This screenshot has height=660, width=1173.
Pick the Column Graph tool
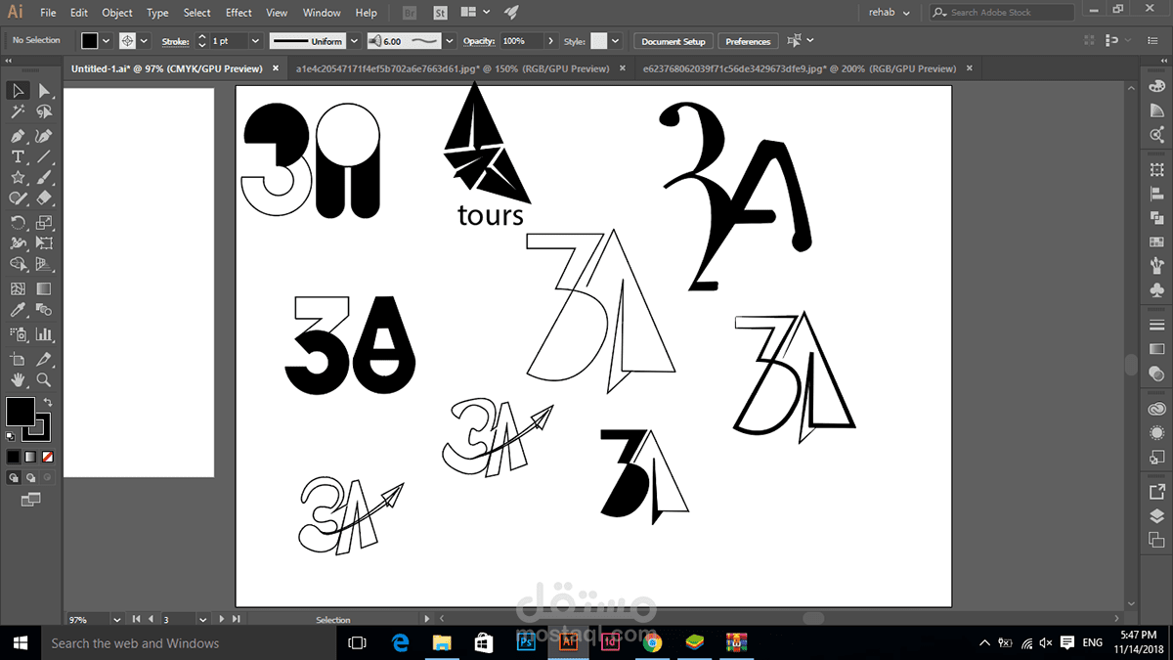(44, 334)
